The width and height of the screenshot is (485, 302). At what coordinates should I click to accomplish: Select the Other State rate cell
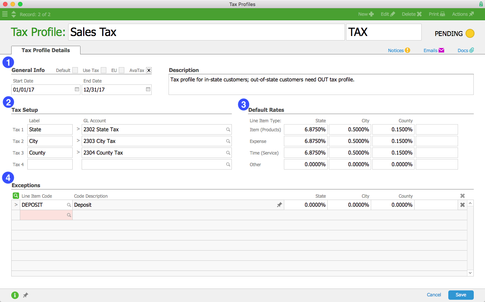point(306,164)
